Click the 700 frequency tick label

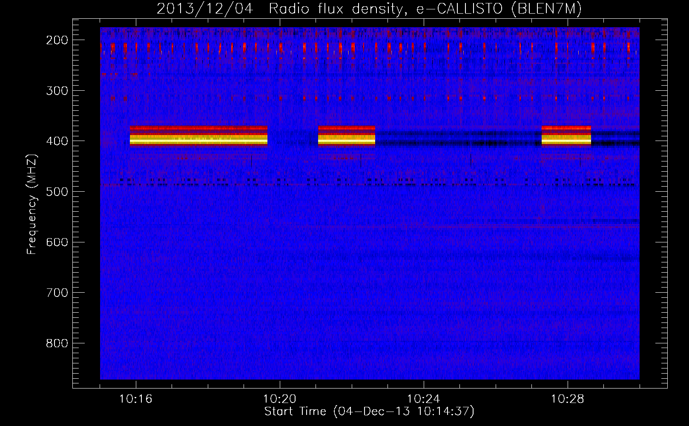click(57, 293)
